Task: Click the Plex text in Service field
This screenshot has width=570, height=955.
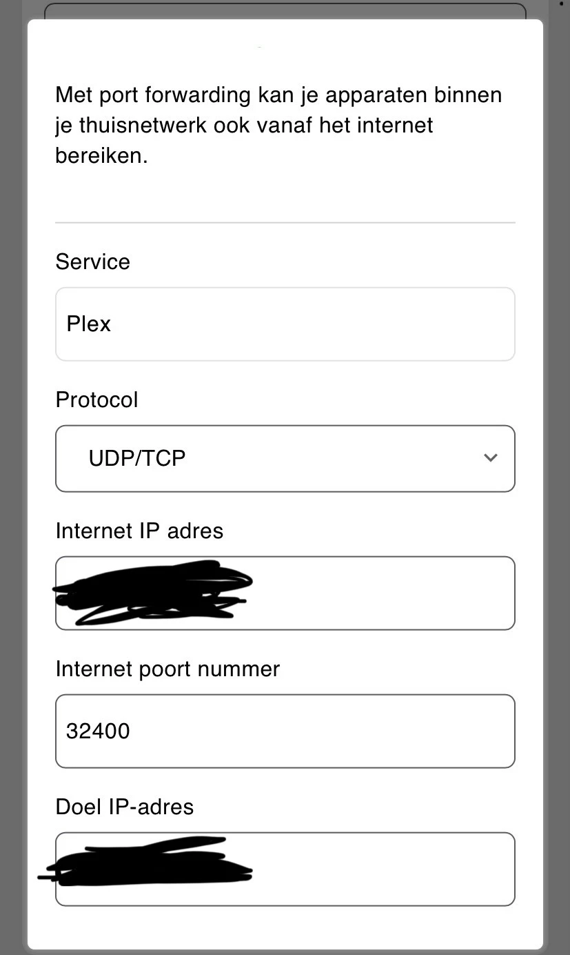Action: 88,324
